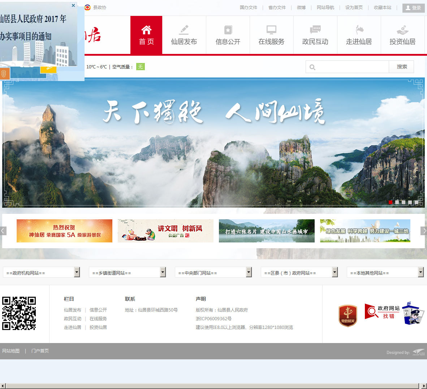Expand the 本地其他网站 dropdown
The height and width of the screenshot is (389, 427).
click(385, 272)
